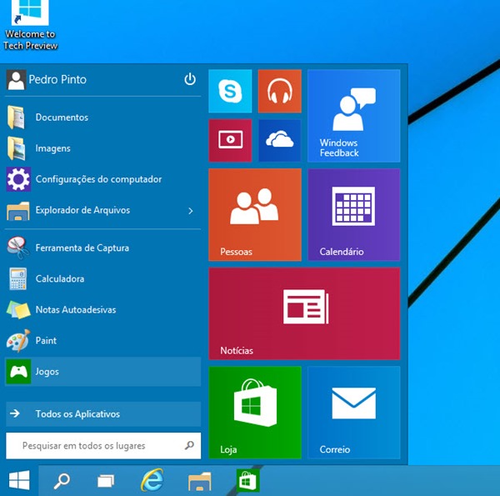This screenshot has height=496, width=500.
Task: Open Imagens folder
Action: tap(103, 148)
